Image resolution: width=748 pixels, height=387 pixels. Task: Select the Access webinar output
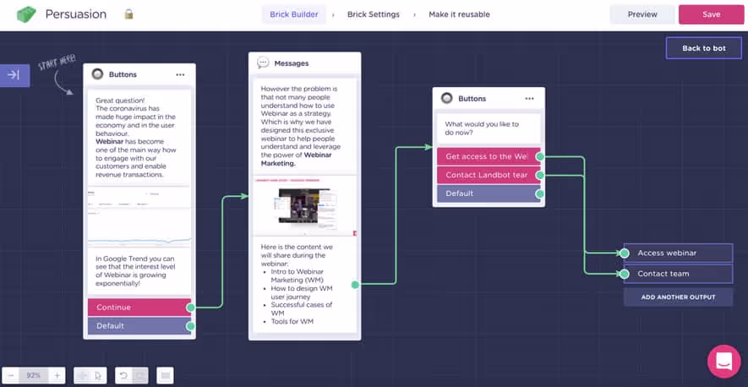click(678, 253)
